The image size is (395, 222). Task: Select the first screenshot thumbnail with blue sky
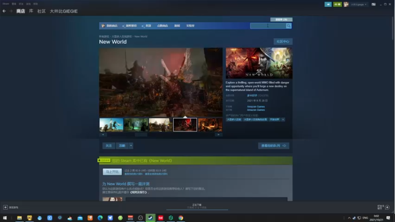112,125
